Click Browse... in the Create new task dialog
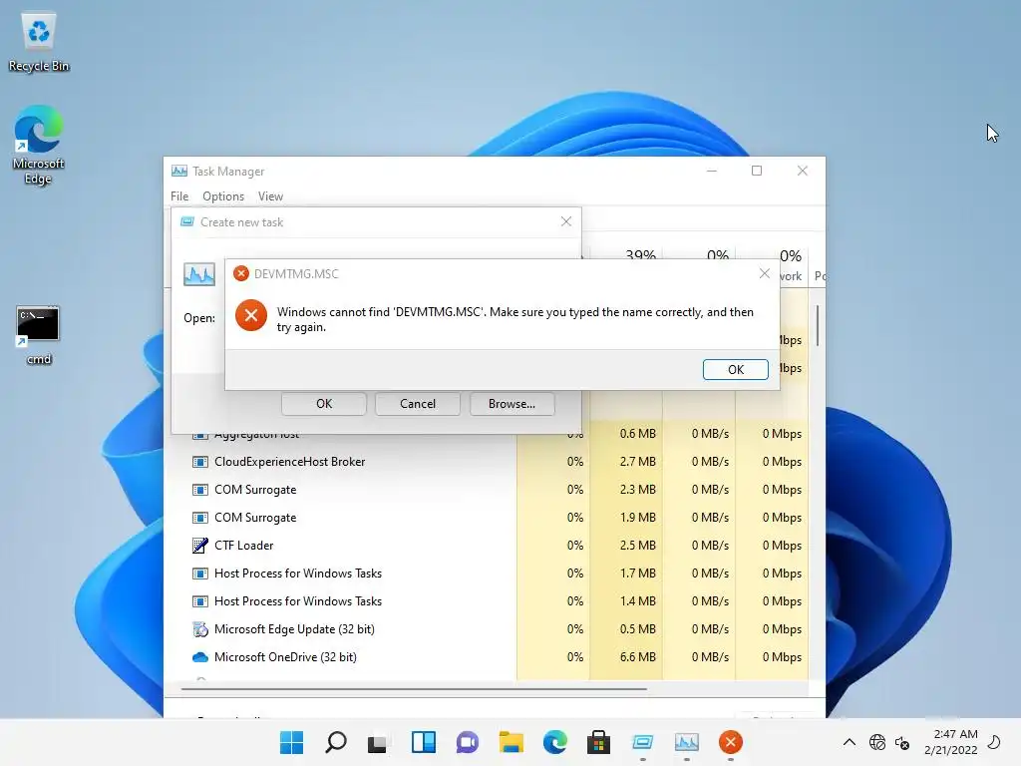 511,404
